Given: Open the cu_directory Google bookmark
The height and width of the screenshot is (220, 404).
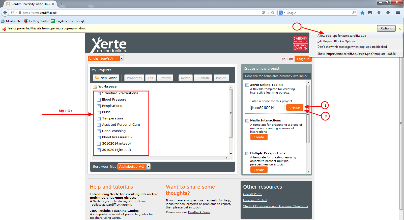Looking at the screenshot, I should [70, 21].
